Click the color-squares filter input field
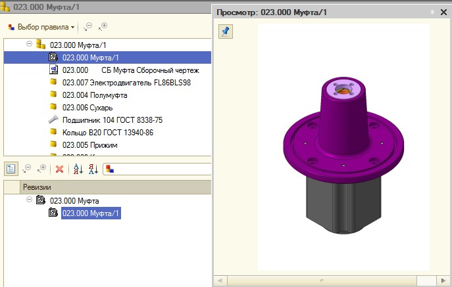This screenshot has width=452, height=287. (158, 169)
